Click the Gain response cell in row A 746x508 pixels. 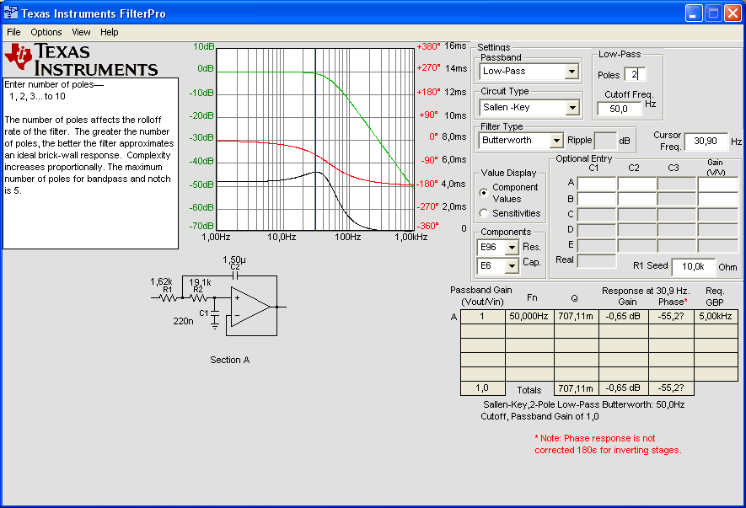623,316
